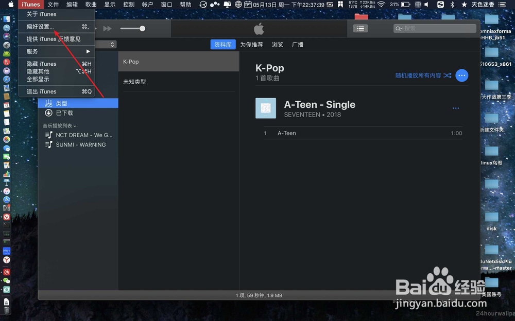Click Shuffle All (随机播放所有内容) link

pyautogui.click(x=423, y=75)
